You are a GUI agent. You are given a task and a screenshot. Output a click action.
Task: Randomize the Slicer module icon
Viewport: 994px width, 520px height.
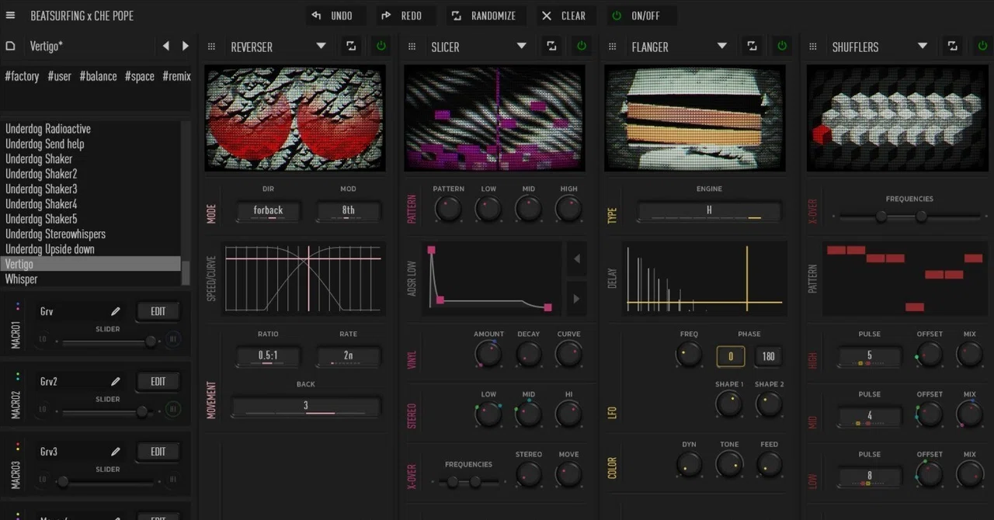pos(551,47)
